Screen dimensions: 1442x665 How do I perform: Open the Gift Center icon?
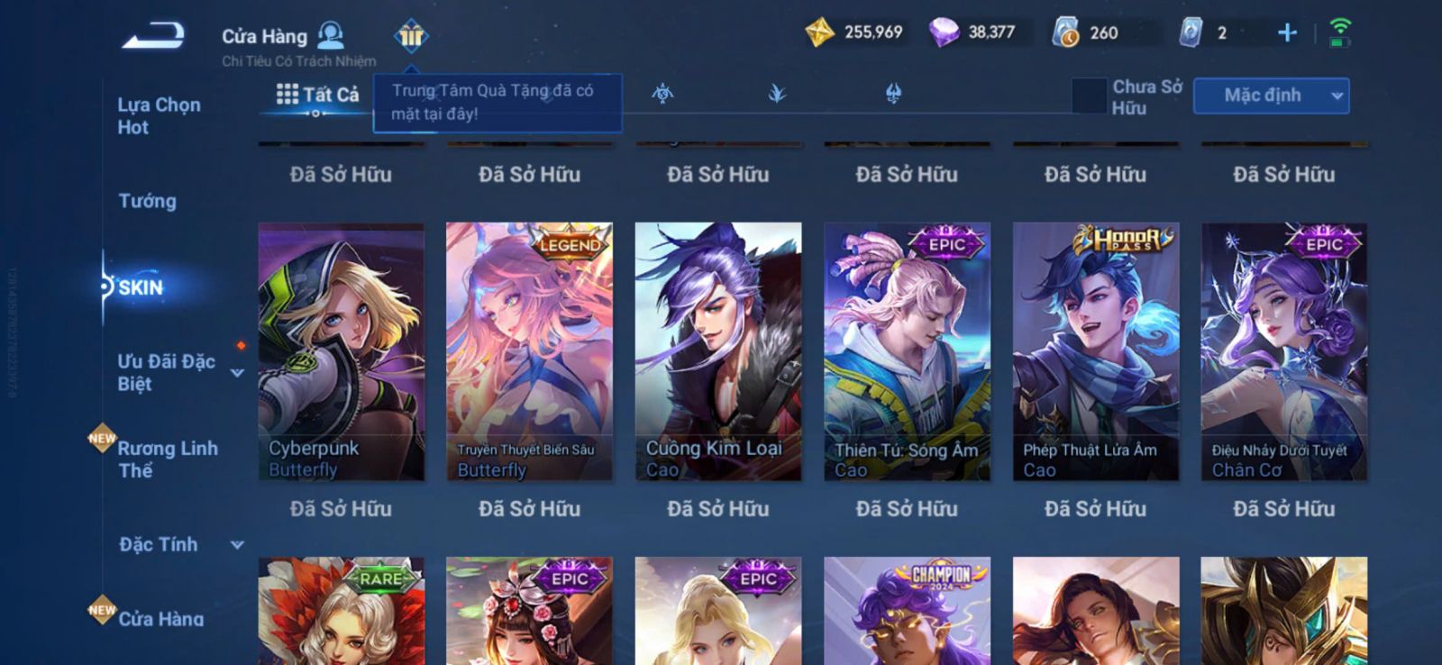coord(411,36)
